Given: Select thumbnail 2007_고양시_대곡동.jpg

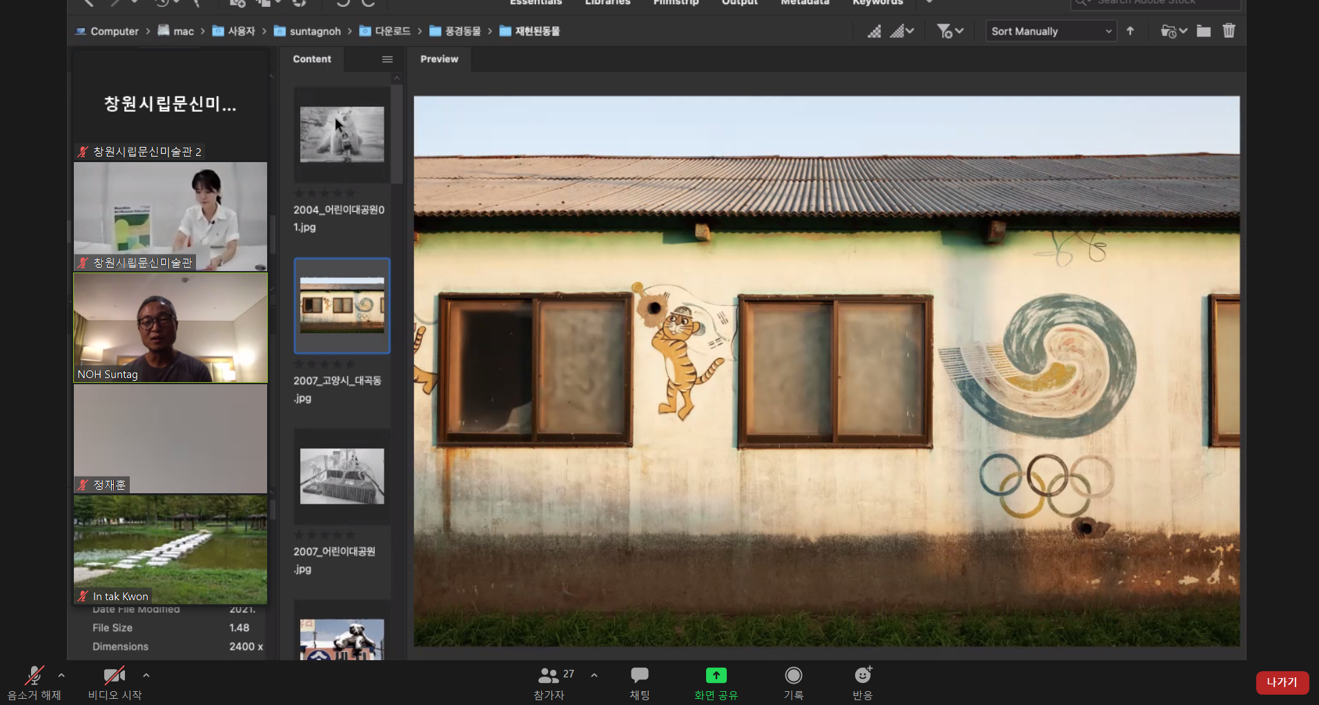Looking at the screenshot, I should click(342, 306).
